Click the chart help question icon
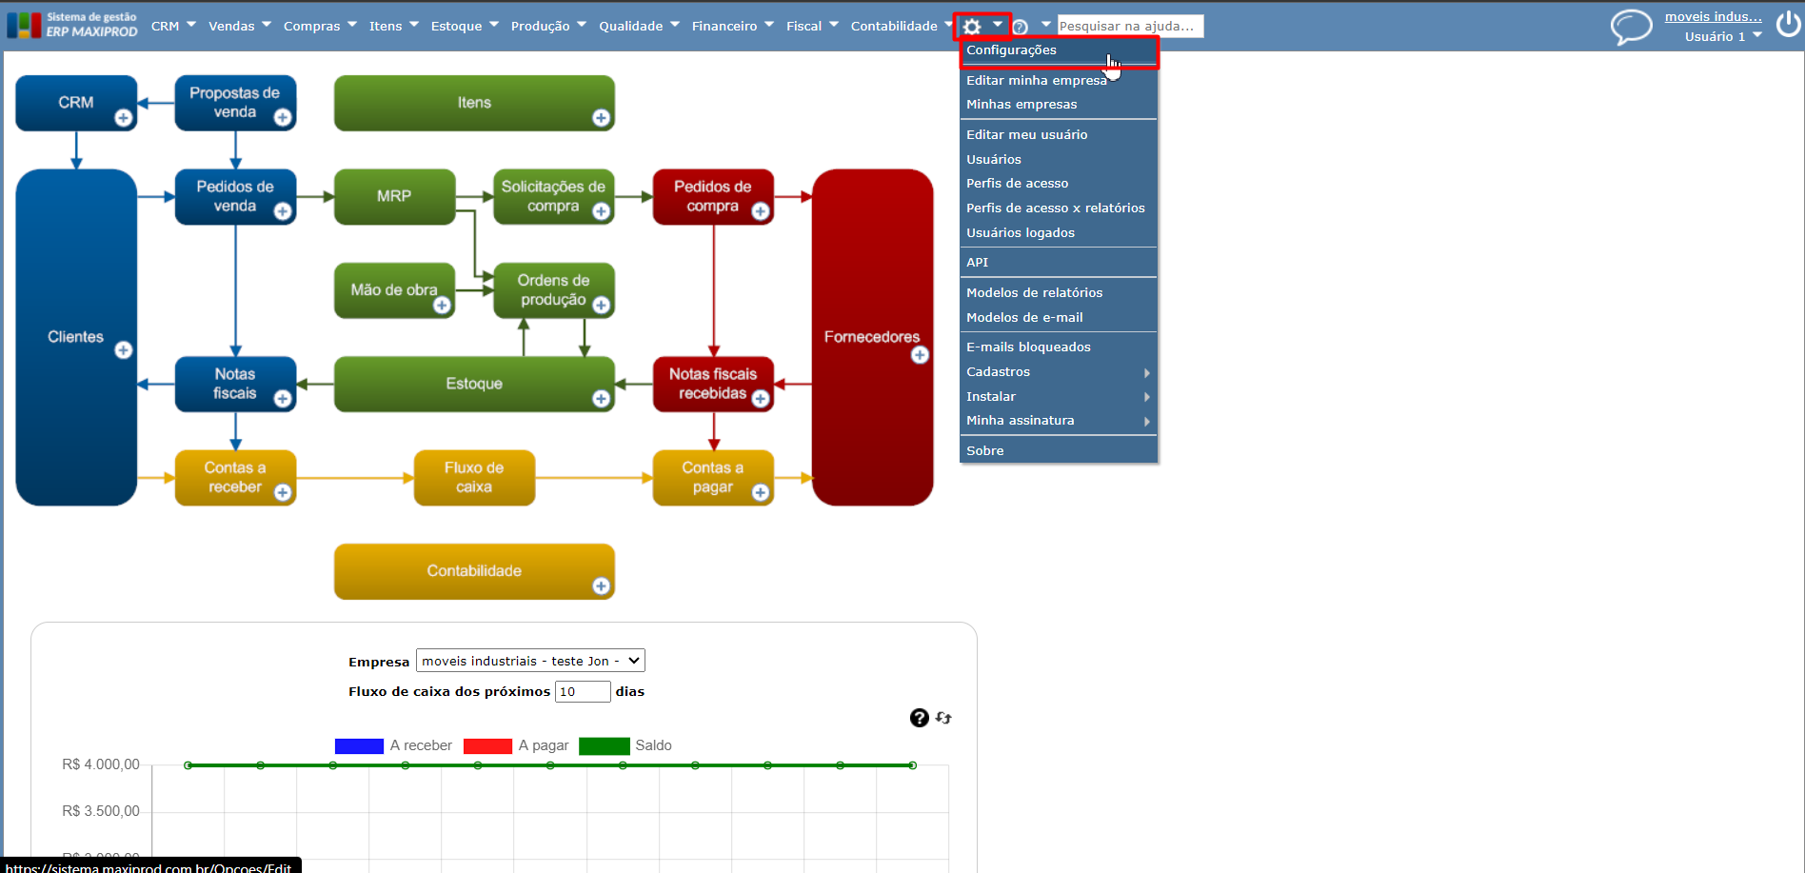This screenshot has height=873, width=1805. click(x=919, y=718)
